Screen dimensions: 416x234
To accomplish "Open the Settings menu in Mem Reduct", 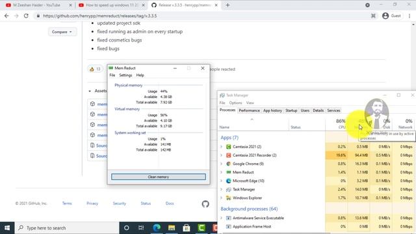I will [x=125, y=75].
